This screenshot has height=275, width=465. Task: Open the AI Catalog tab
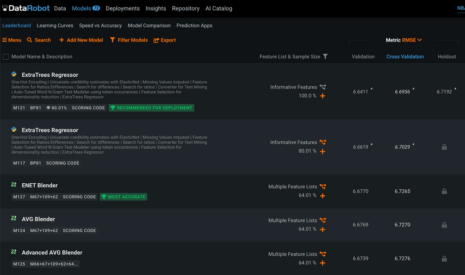tap(219, 8)
